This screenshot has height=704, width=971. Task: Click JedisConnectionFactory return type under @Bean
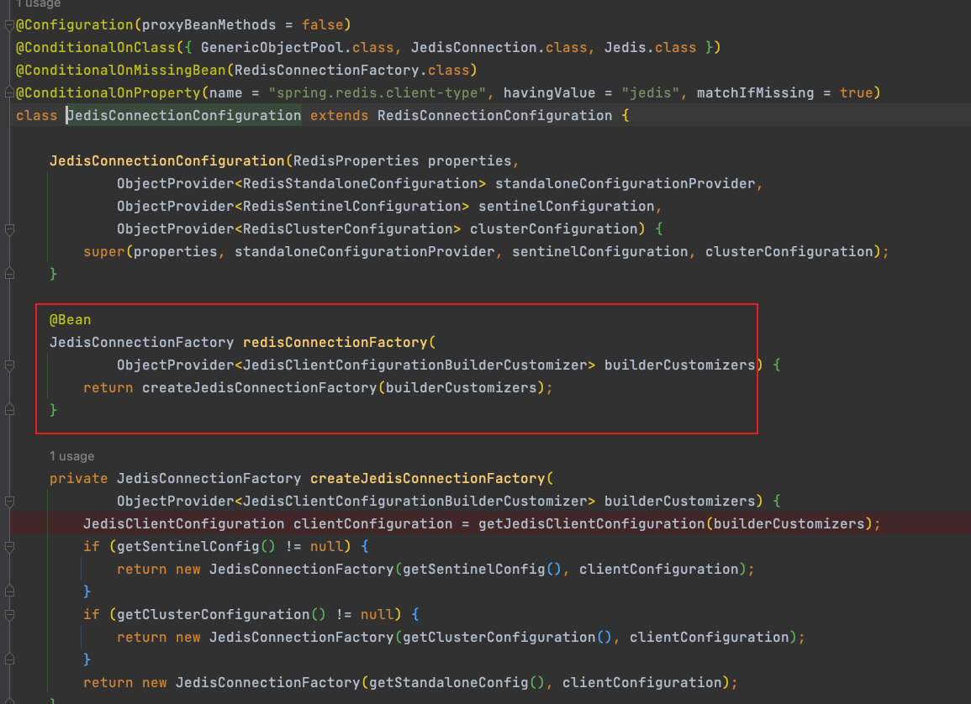point(142,343)
